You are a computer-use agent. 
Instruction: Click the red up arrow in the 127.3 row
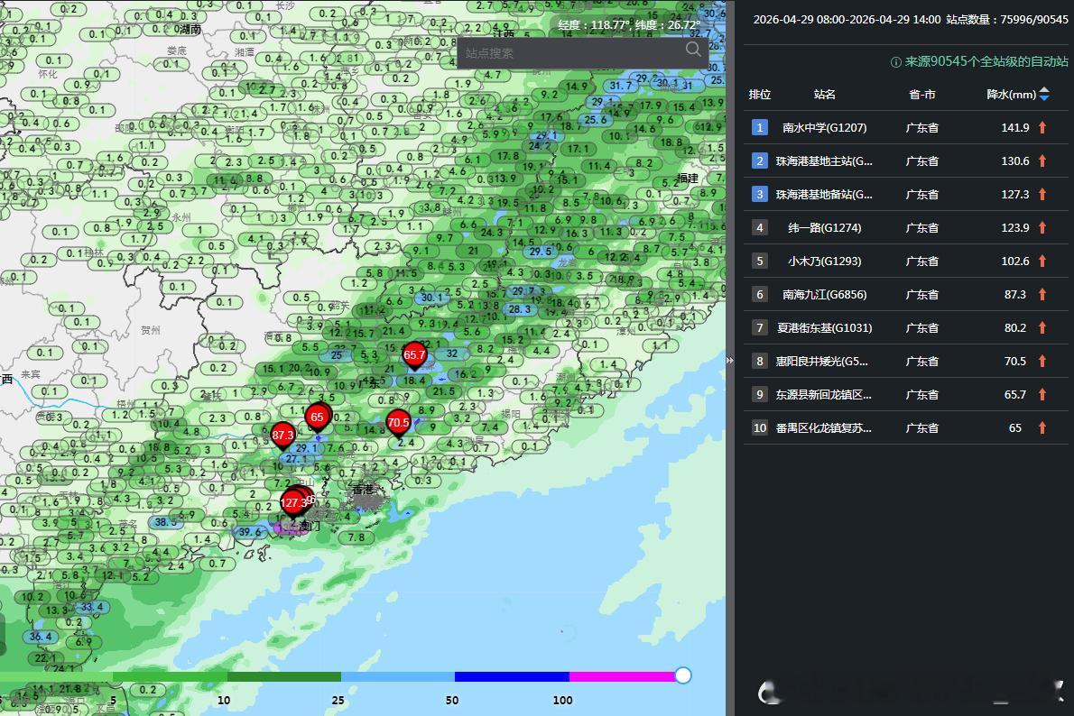1042,195
